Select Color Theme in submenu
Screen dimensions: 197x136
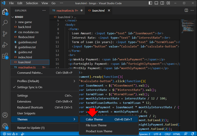109,119
